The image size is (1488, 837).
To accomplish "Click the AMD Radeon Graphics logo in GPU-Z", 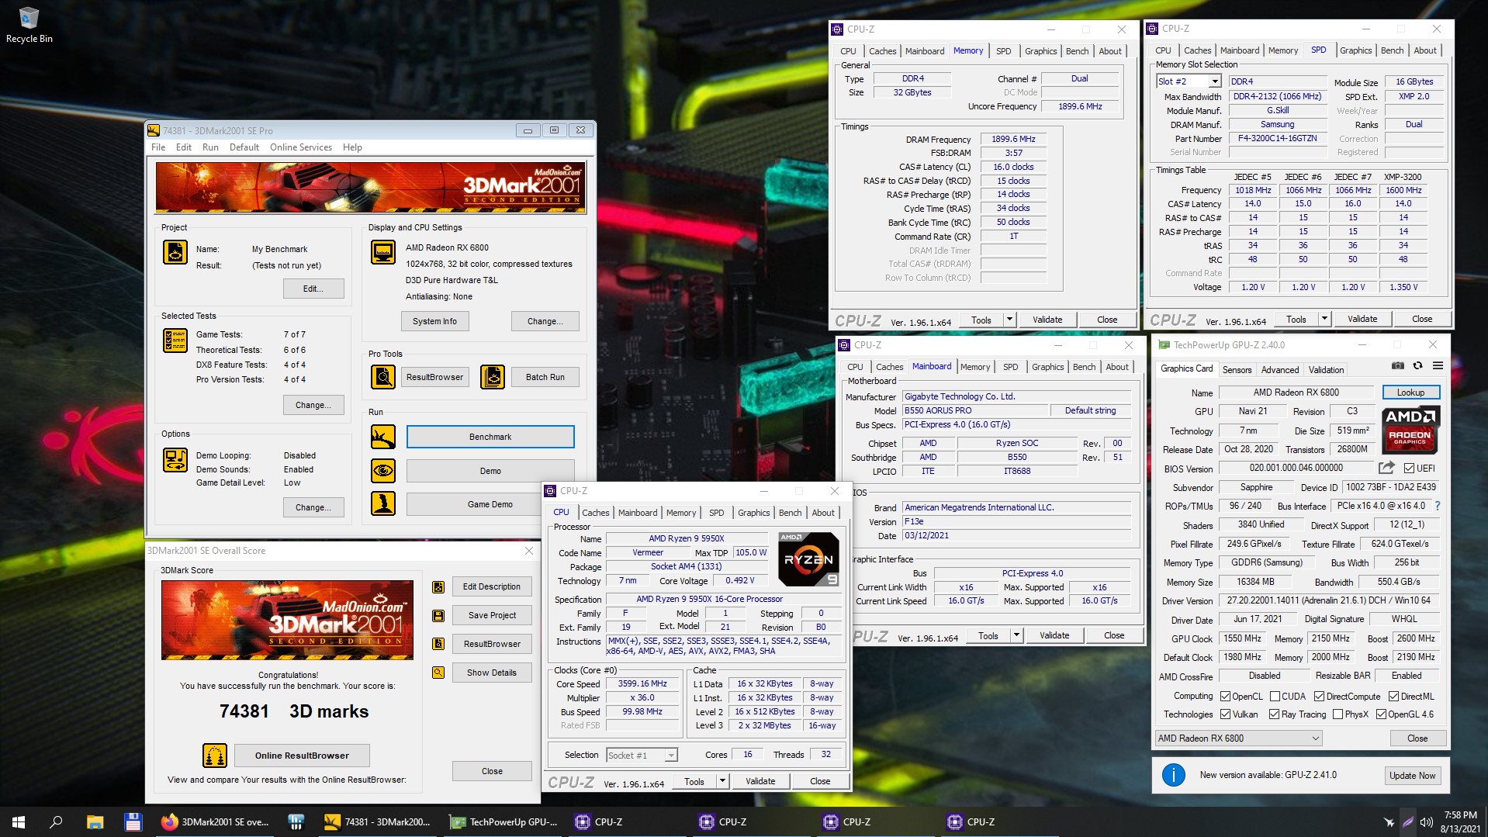I will point(1410,430).
